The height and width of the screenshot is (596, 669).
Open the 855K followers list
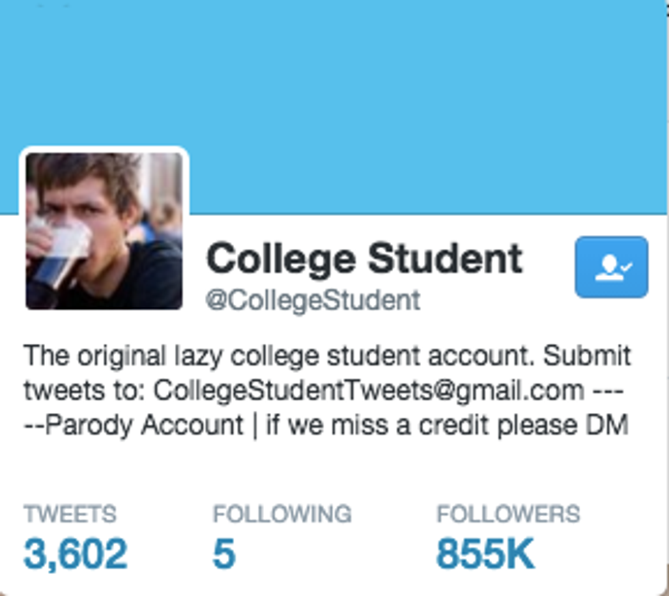point(485,554)
